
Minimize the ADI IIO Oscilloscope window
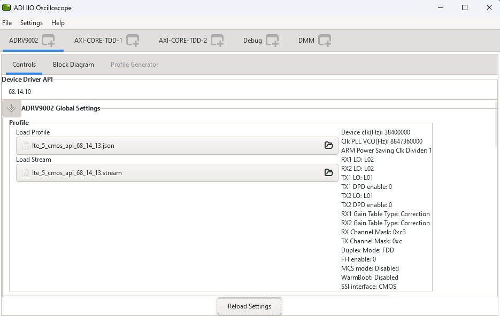pyautogui.click(x=441, y=7)
